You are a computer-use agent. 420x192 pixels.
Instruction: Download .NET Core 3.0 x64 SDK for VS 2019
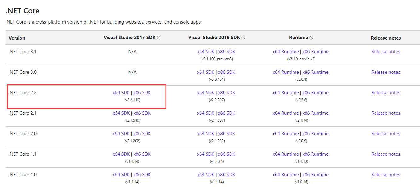[206, 72]
